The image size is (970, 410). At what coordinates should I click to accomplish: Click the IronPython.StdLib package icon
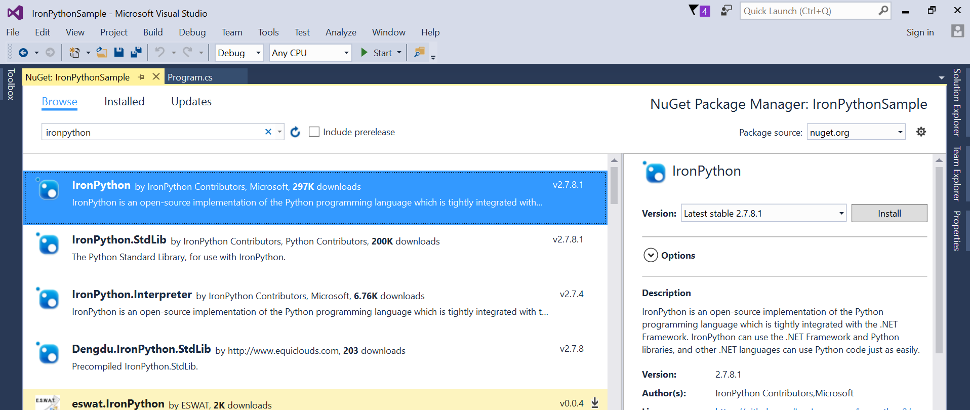pos(48,244)
